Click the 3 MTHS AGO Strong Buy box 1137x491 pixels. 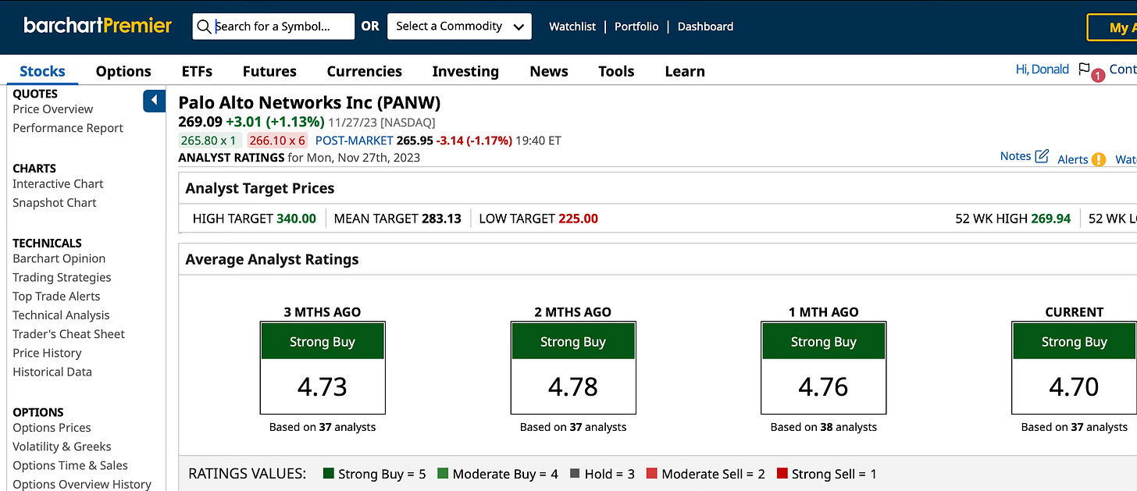coord(323,342)
